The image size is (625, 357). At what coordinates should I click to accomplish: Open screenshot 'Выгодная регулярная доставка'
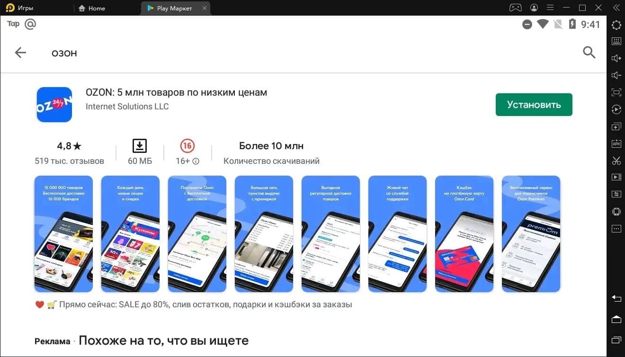pos(330,234)
